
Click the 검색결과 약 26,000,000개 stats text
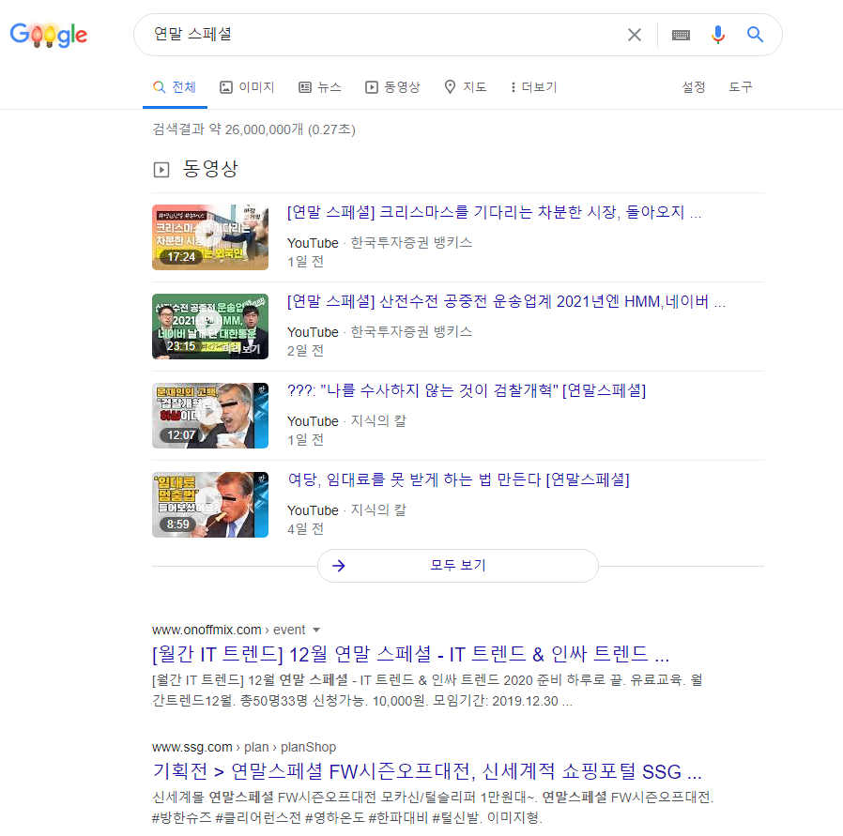[253, 129]
